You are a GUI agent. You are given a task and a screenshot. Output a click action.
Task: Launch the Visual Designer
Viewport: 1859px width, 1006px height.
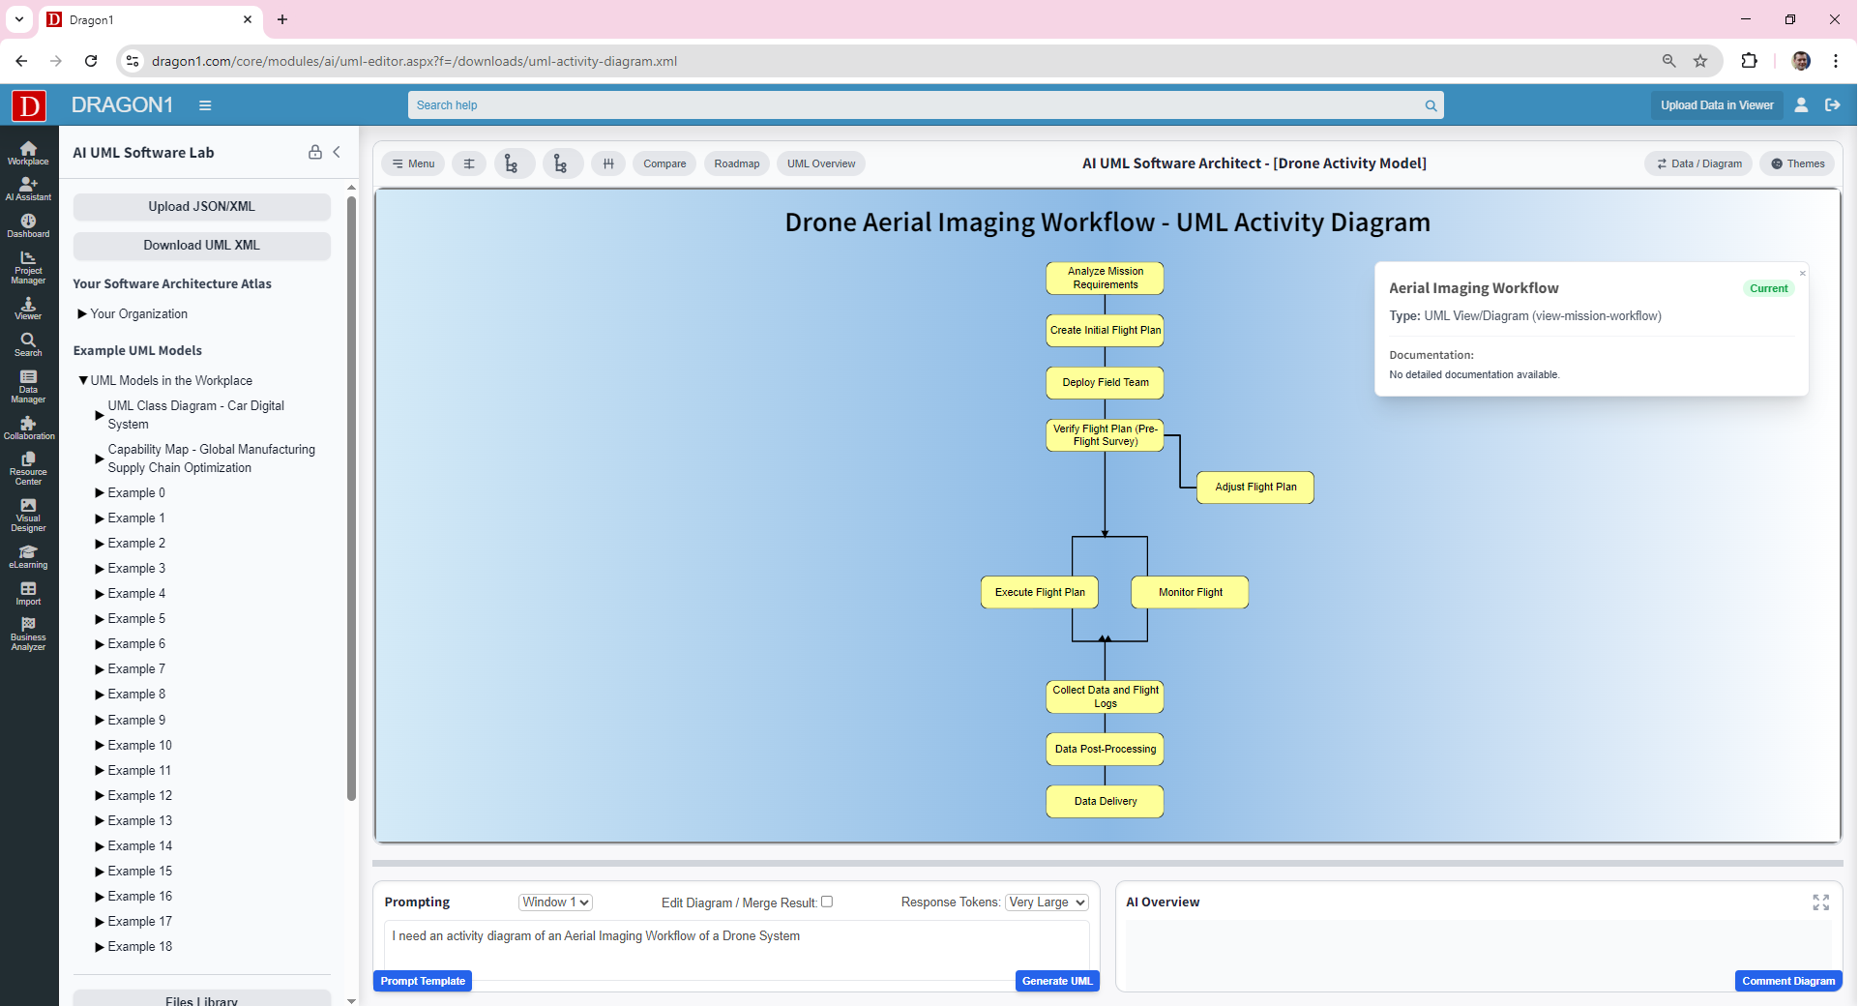tap(29, 513)
